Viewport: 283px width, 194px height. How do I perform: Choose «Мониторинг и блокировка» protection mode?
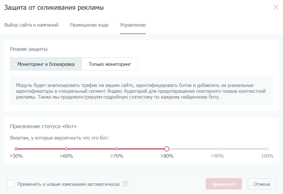pyautogui.click(x=46, y=64)
